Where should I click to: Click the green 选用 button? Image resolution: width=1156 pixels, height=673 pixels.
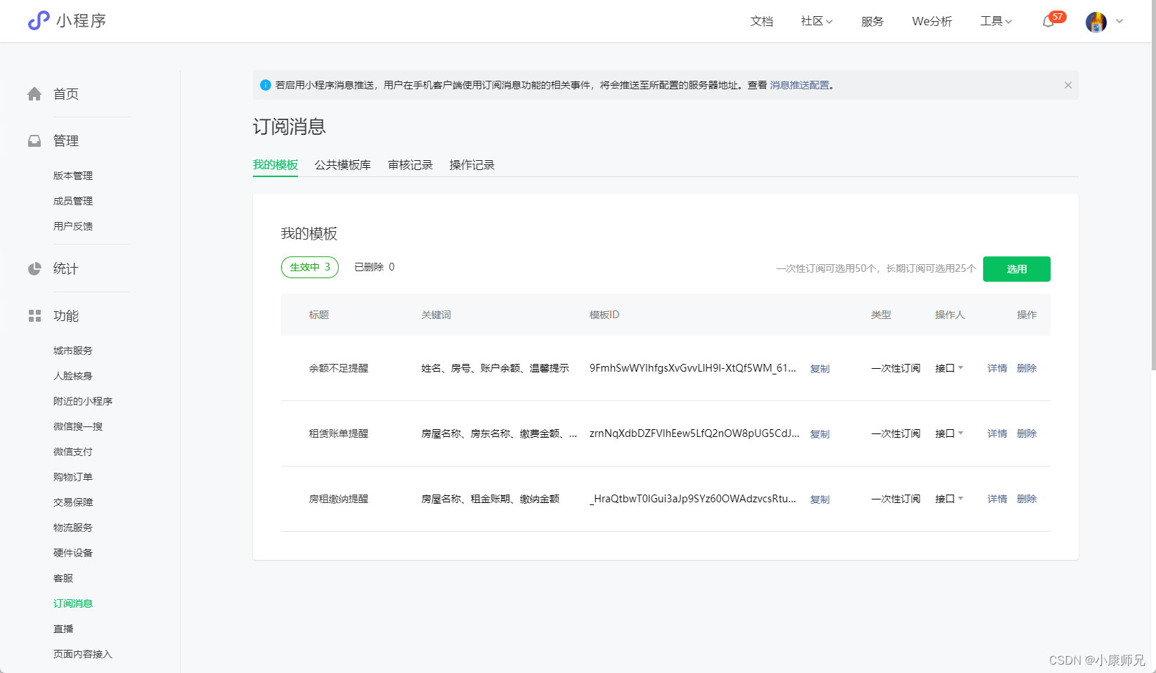tap(1016, 268)
